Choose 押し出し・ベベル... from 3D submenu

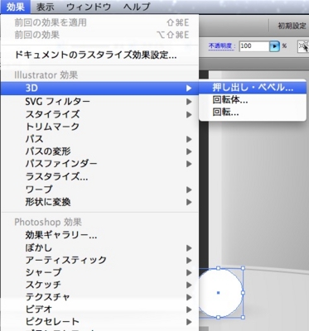[253, 88]
